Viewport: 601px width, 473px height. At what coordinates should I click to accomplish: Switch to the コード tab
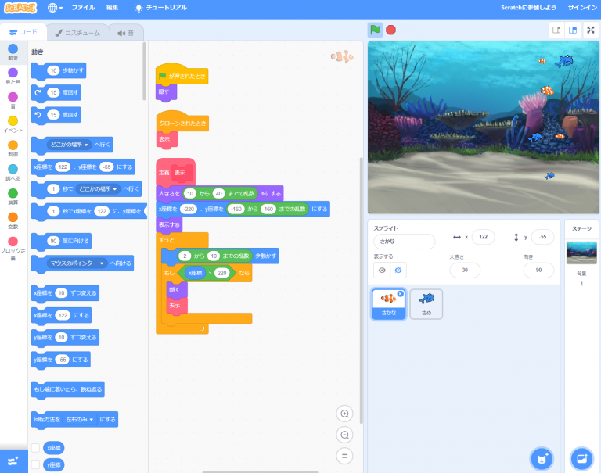tap(23, 32)
